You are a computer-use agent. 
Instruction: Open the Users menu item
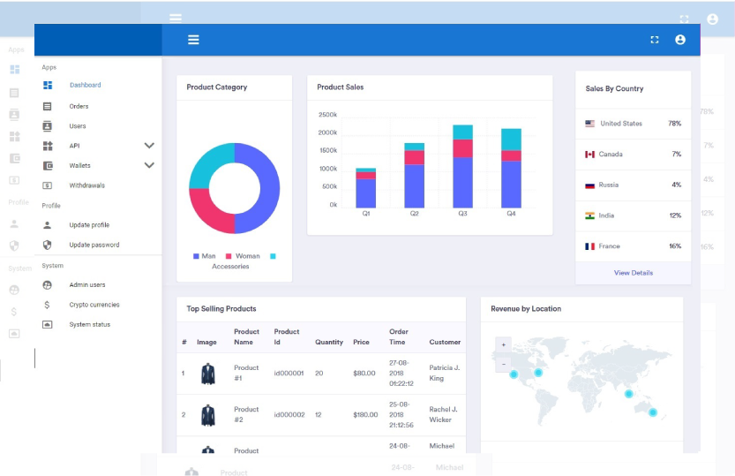tap(78, 126)
